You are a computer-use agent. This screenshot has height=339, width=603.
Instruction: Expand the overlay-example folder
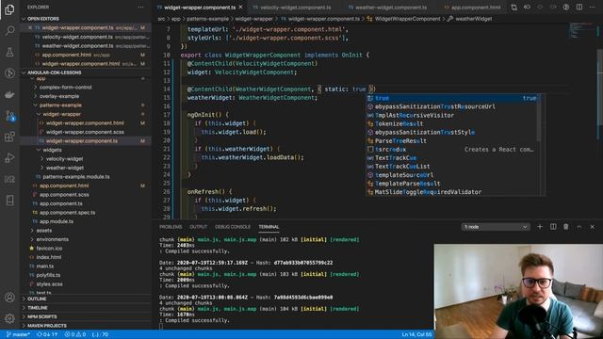tap(58, 96)
